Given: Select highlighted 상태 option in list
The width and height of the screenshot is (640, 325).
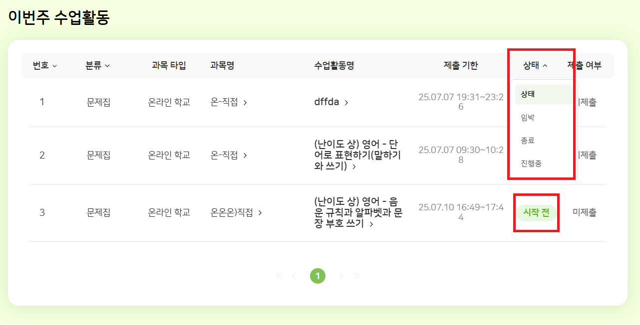Looking at the screenshot, I should coord(544,94).
